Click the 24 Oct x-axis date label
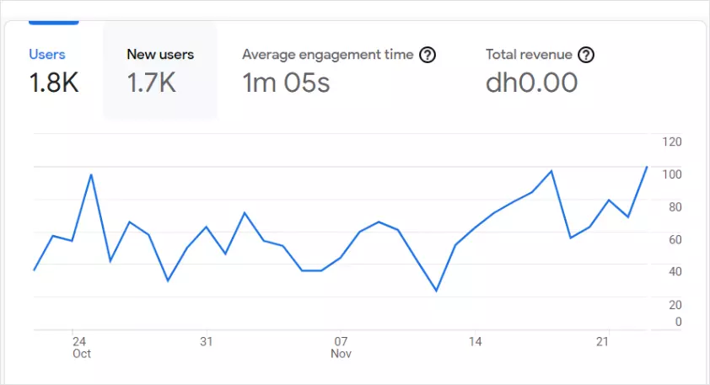 (x=80, y=348)
